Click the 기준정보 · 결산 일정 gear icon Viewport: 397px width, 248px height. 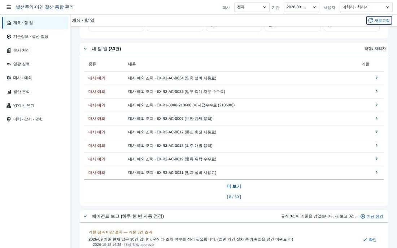click(x=9, y=37)
